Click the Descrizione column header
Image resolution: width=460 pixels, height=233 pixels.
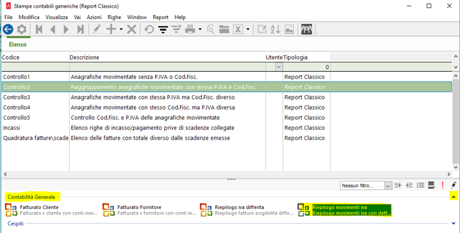click(167, 58)
